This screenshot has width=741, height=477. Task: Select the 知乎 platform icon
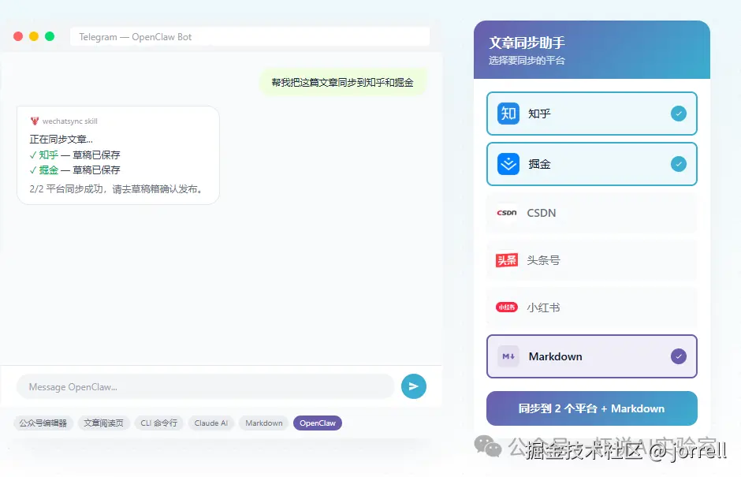[x=509, y=114]
